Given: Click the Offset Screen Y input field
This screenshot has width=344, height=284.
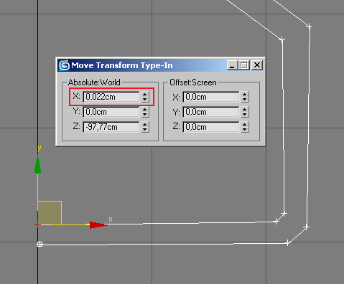Looking at the screenshot, I should tap(211, 112).
